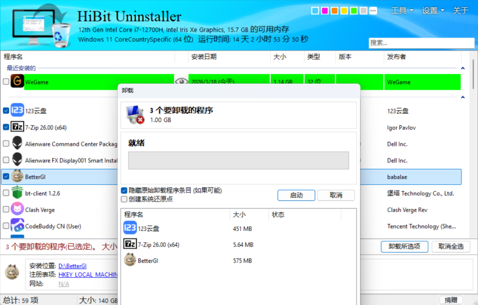Click the 7-Zip icon in main list

tap(17, 127)
